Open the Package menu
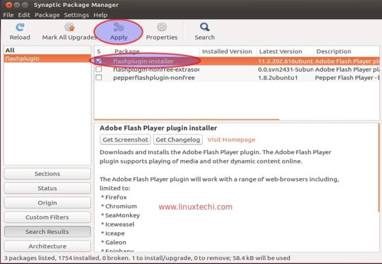Image resolution: width=382 pixels, height=264 pixels. [47, 15]
